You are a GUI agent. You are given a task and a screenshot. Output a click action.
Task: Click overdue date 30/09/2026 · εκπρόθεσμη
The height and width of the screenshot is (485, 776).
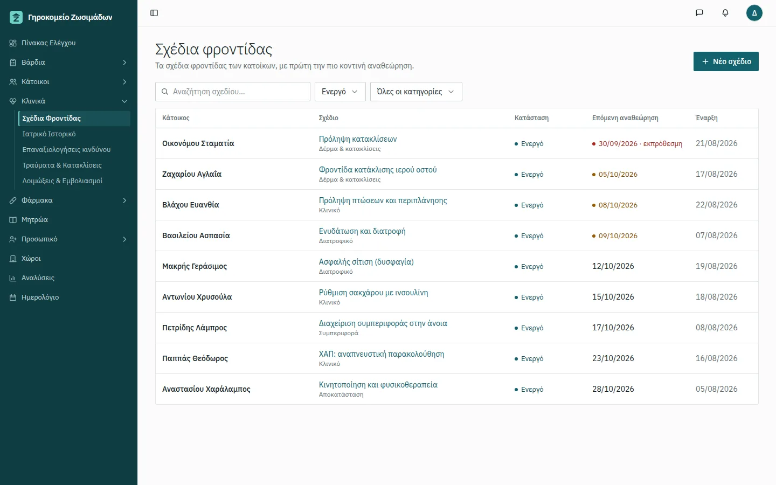point(637,144)
